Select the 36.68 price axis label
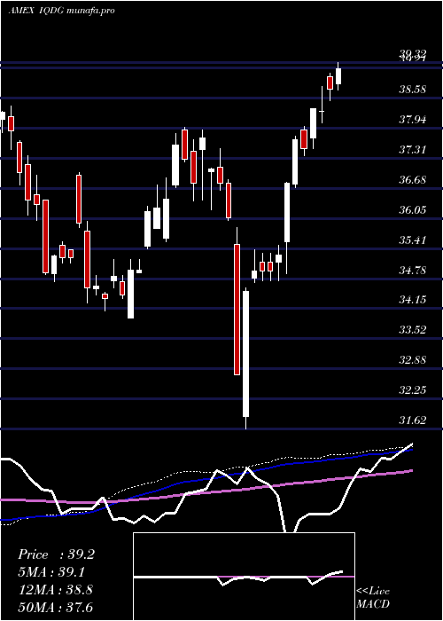Image resolution: width=443 pixels, height=621 pixels. coord(413,180)
